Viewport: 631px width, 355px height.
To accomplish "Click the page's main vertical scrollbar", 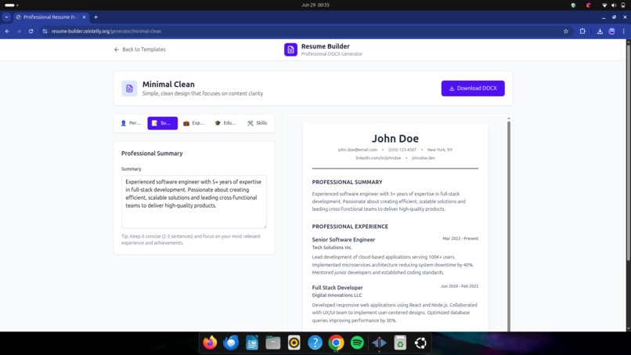I will pyautogui.click(x=628, y=153).
